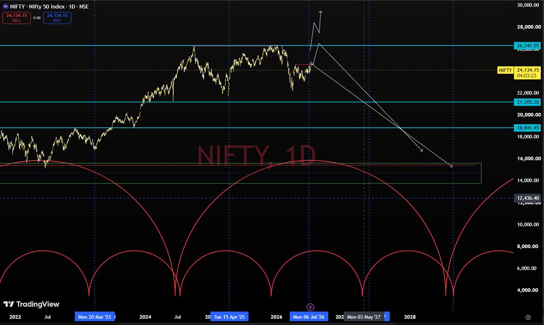Click the Mon 06 Jul '26 date label

pos(309,317)
